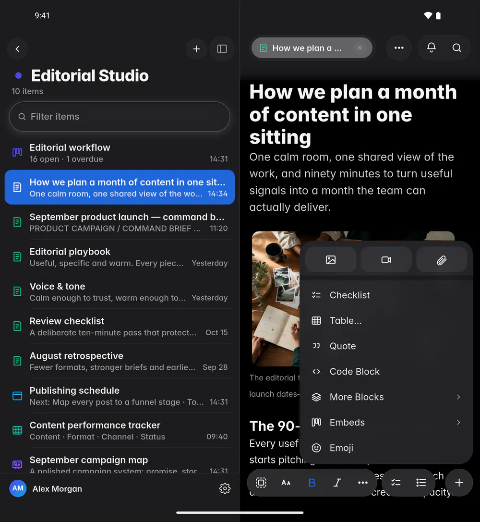Open September product launch command brief
The width and height of the screenshot is (480, 522).
120,222
